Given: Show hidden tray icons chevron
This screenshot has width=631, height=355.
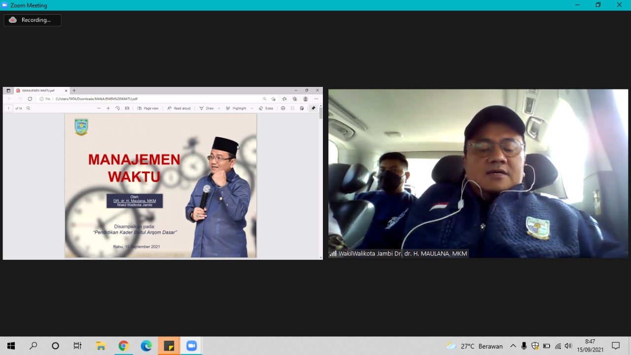Looking at the screenshot, I should (513, 346).
